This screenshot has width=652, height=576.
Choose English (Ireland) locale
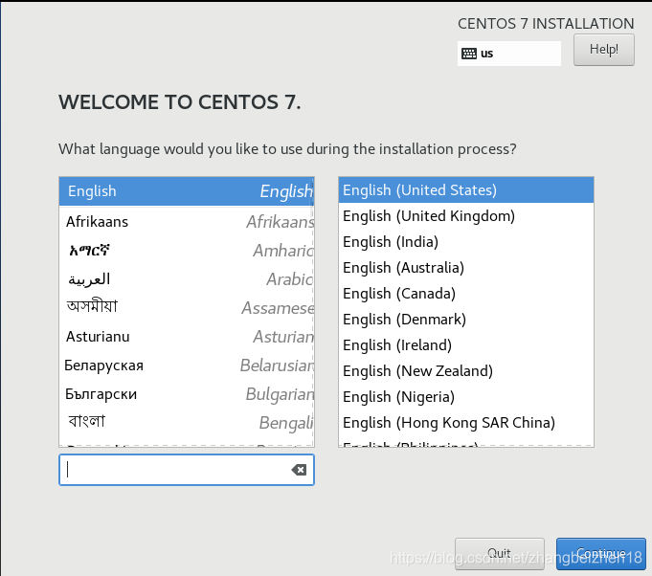click(466, 345)
